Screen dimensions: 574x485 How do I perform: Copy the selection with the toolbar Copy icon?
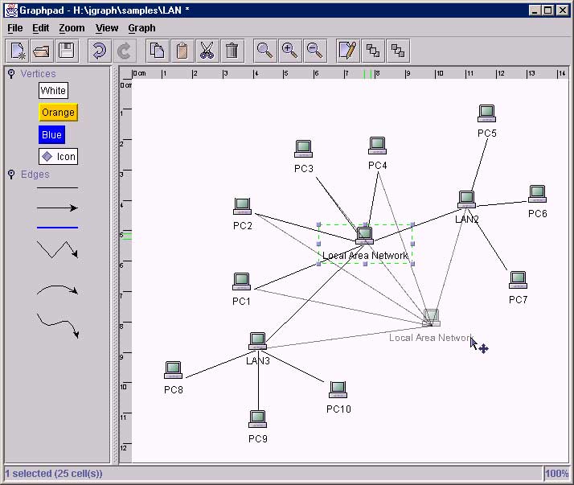coord(158,51)
